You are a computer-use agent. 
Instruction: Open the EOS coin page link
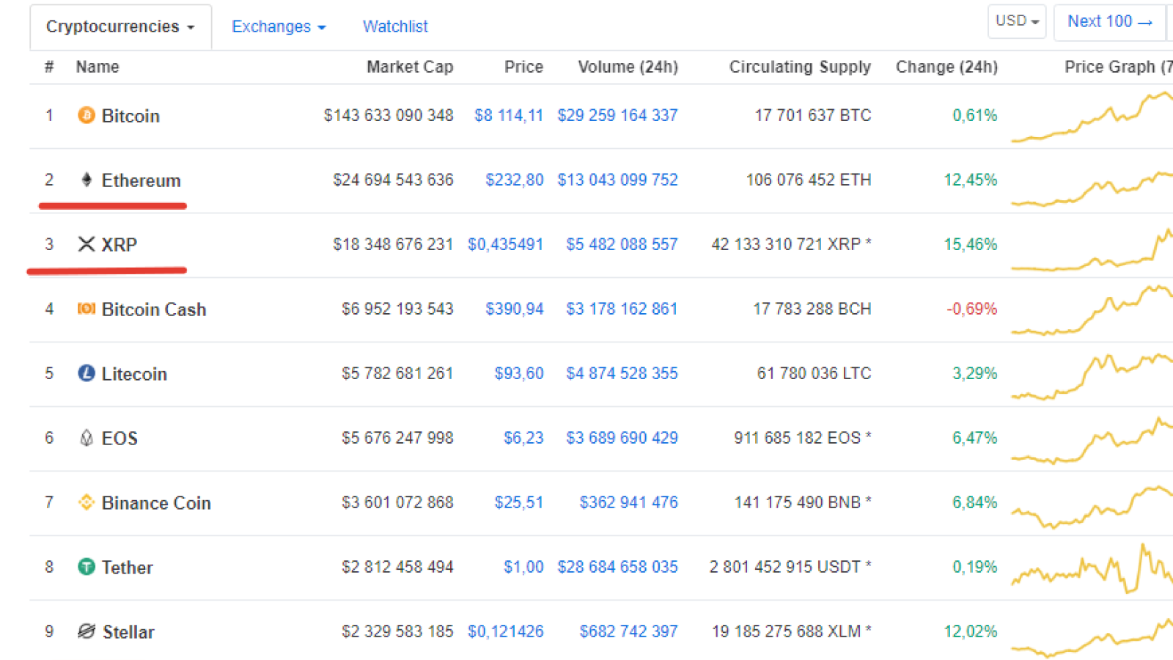(x=120, y=439)
